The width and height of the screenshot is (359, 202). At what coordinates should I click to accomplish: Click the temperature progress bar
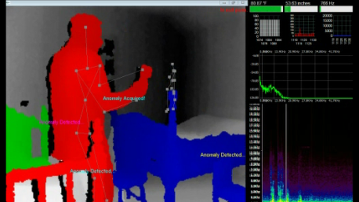pos(266,9)
